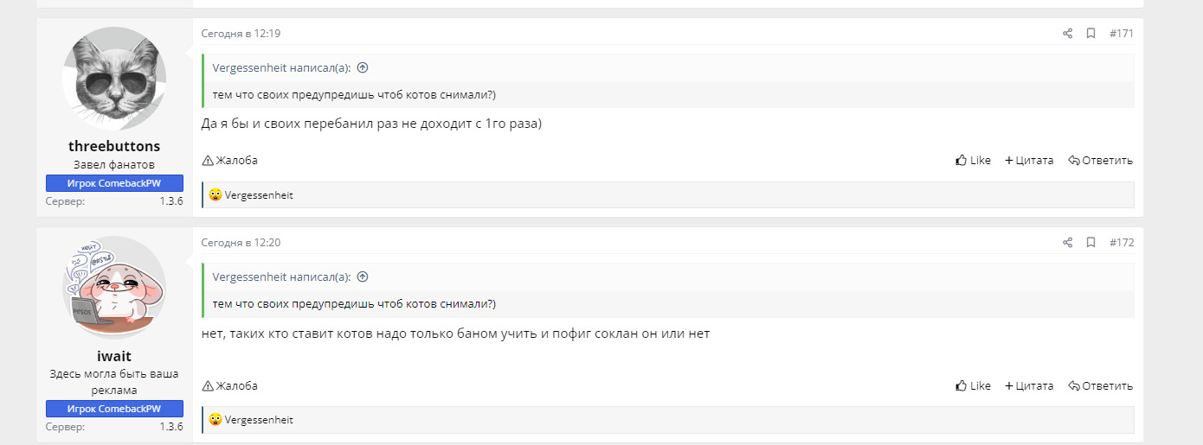The width and height of the screenshot is (1203, 445).
Task: Add iwait's post to multi-quote with Цитата
Action: 1029,386
